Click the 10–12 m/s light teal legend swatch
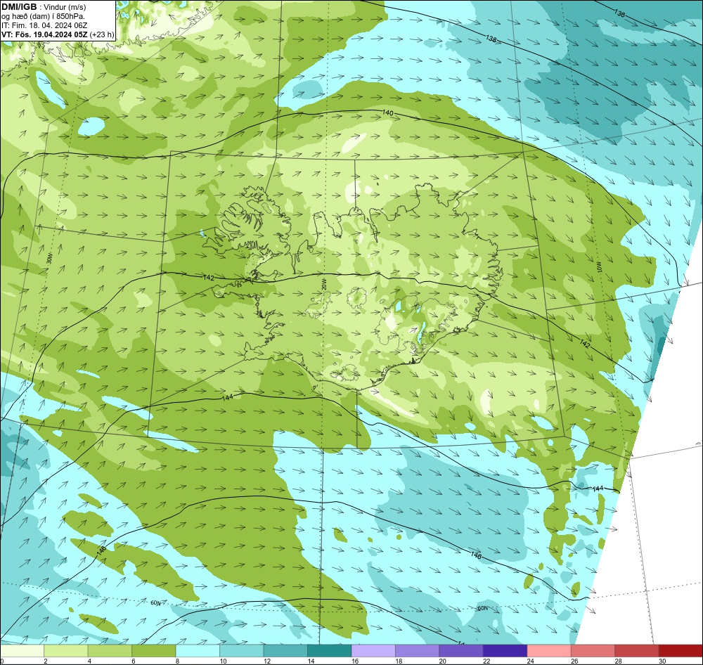This screenshot has width=703, height=665. pyautogui.click(x=242, y=651)
